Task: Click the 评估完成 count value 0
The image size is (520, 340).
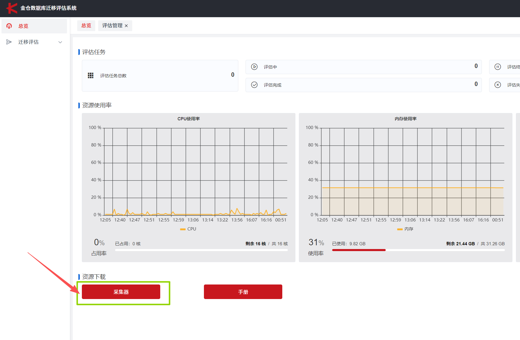Action: [476, 84]
